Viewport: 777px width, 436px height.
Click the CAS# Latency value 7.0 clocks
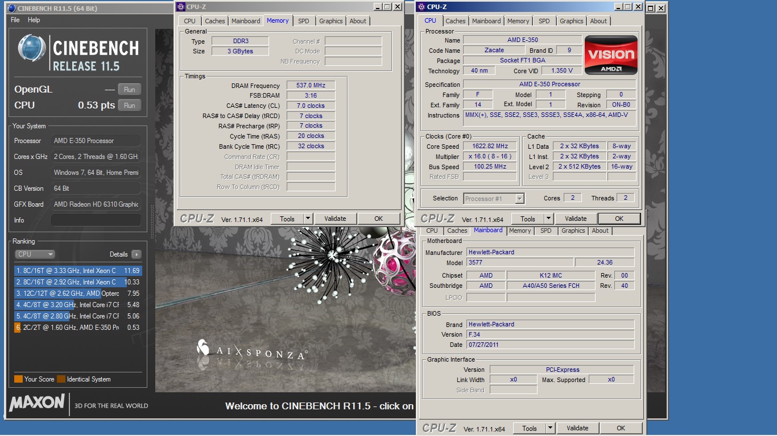(x=311, y=106)
